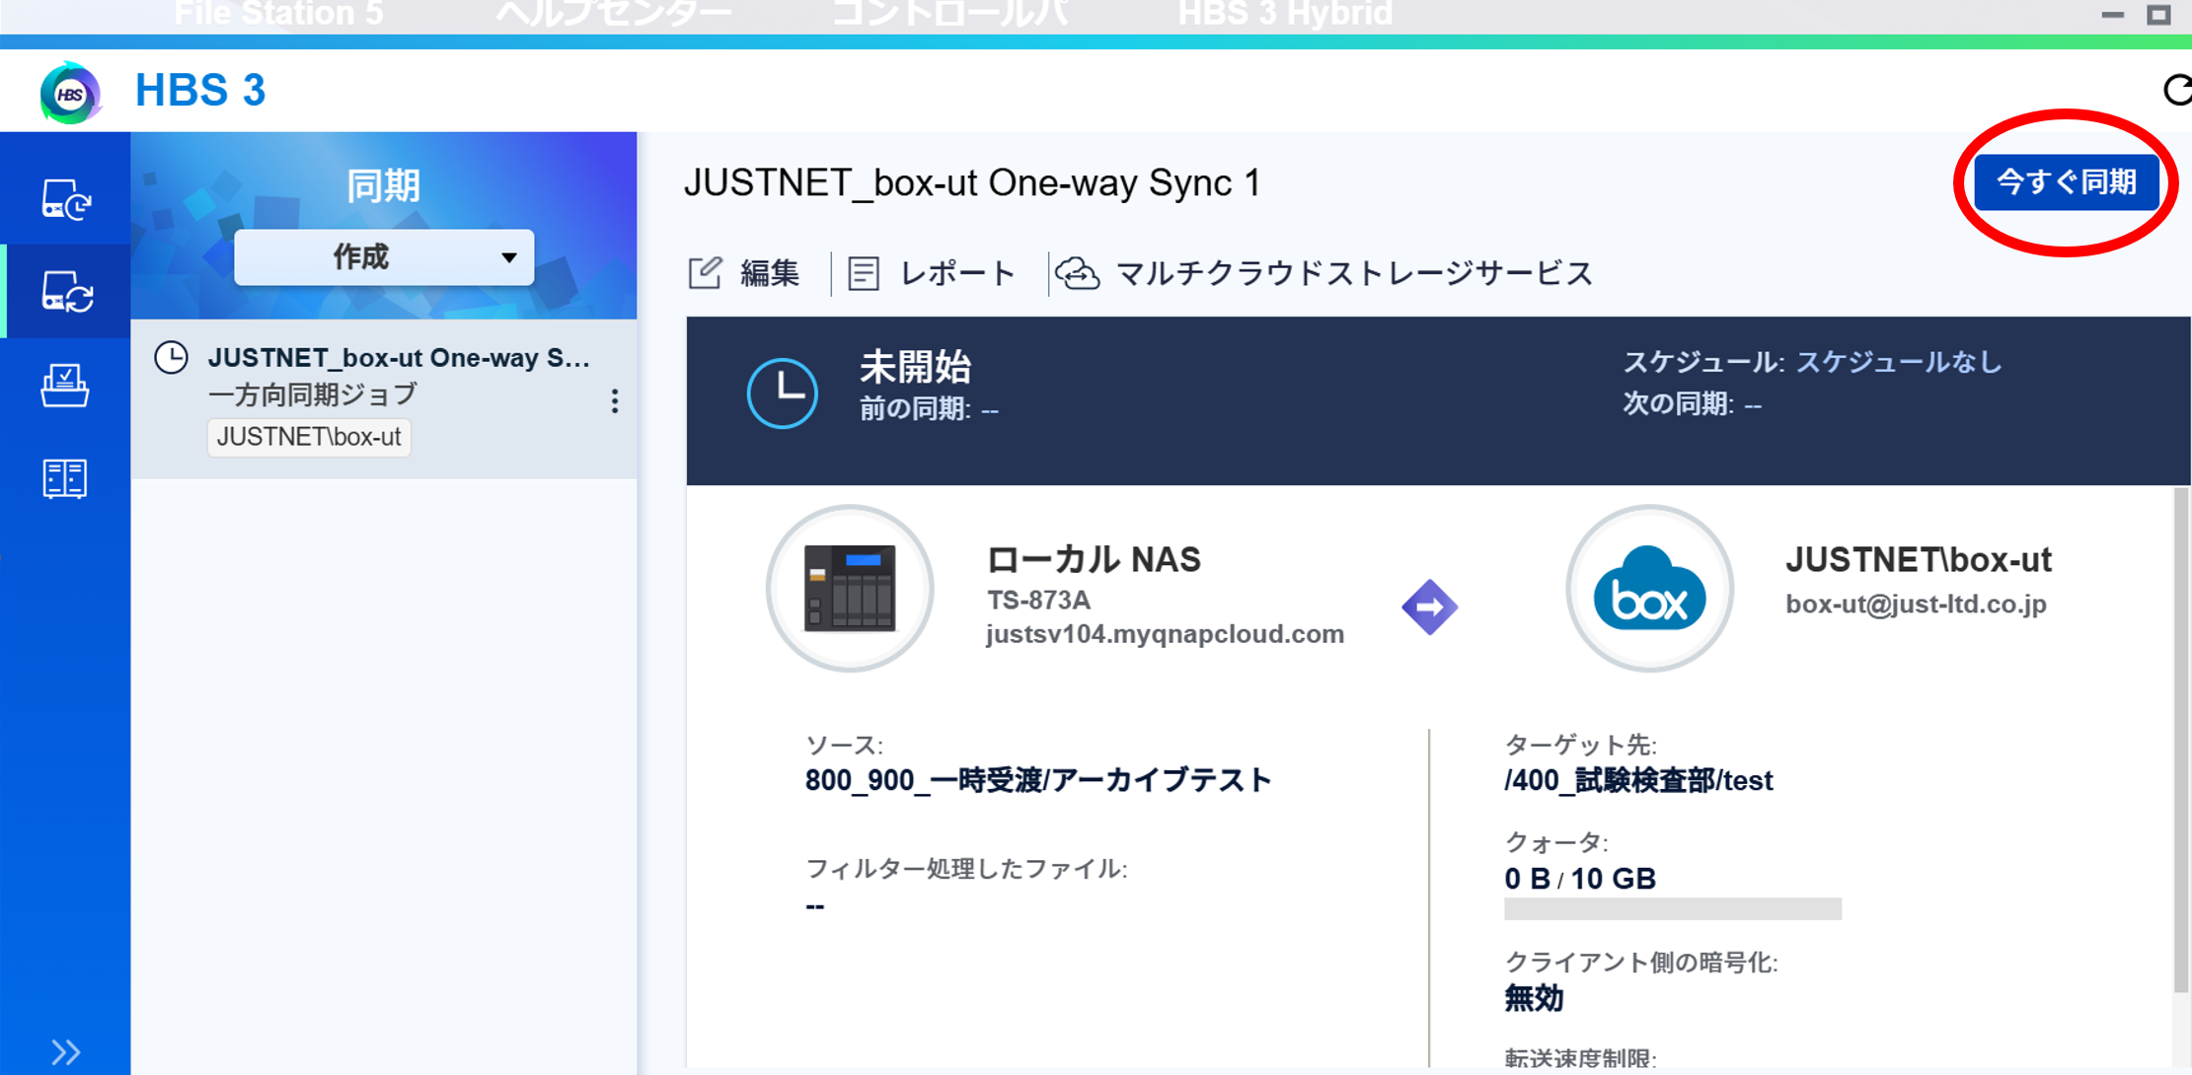Open the Storage Spaces sidebar icon

65,478
